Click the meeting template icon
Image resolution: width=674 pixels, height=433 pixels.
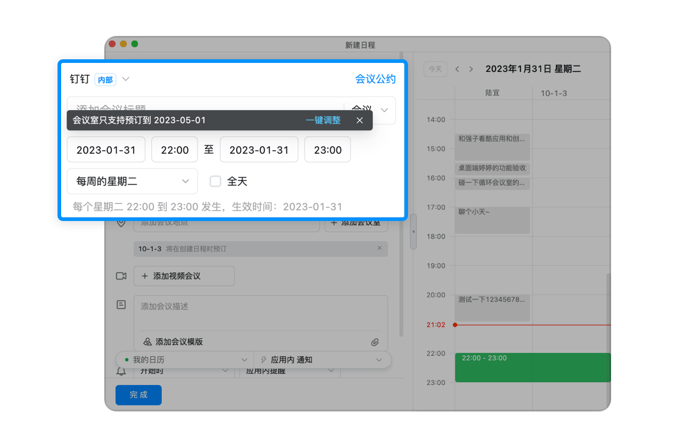[x=147, y=342]
